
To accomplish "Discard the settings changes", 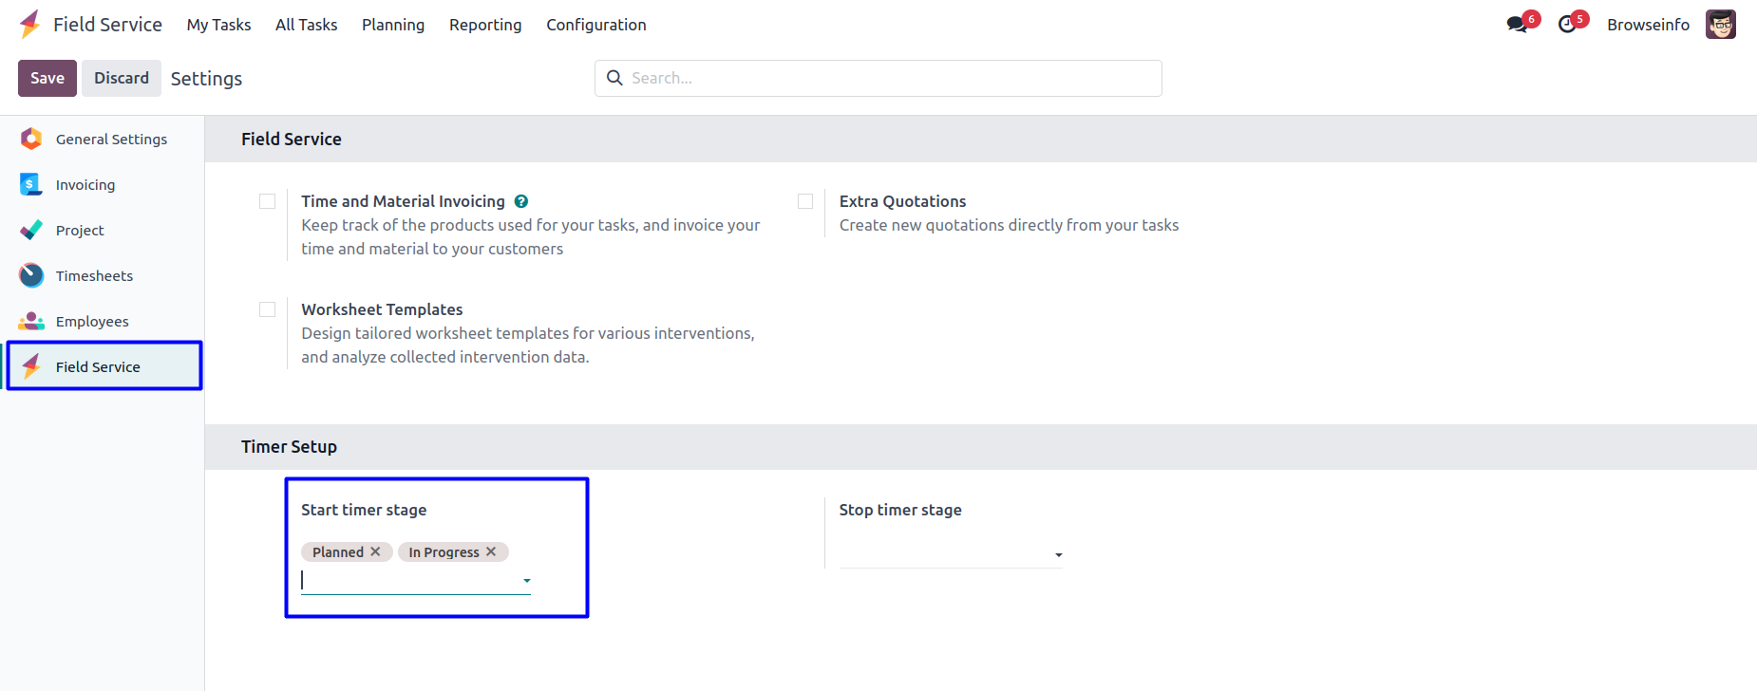I will tap(122, 78).
